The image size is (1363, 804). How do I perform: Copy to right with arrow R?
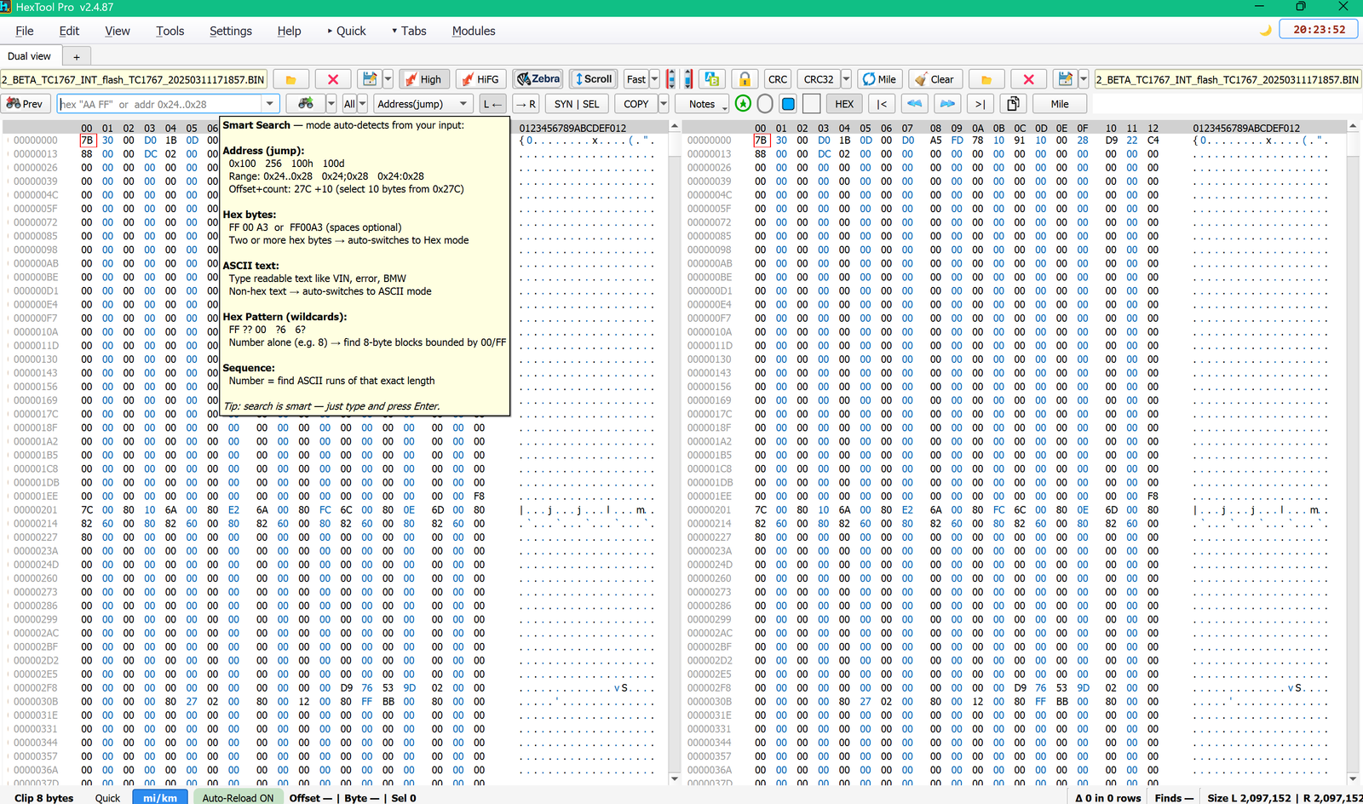pyautogui.click(x=526, y=104)
